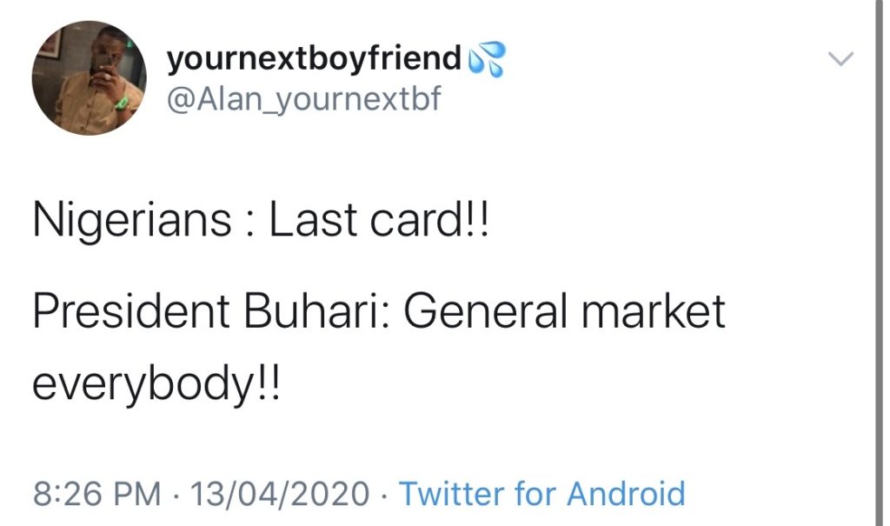Click the word Nigerians in the tweet
This screenshot has width=890, height=526.
pyautogui.click(x=132, y=223)
